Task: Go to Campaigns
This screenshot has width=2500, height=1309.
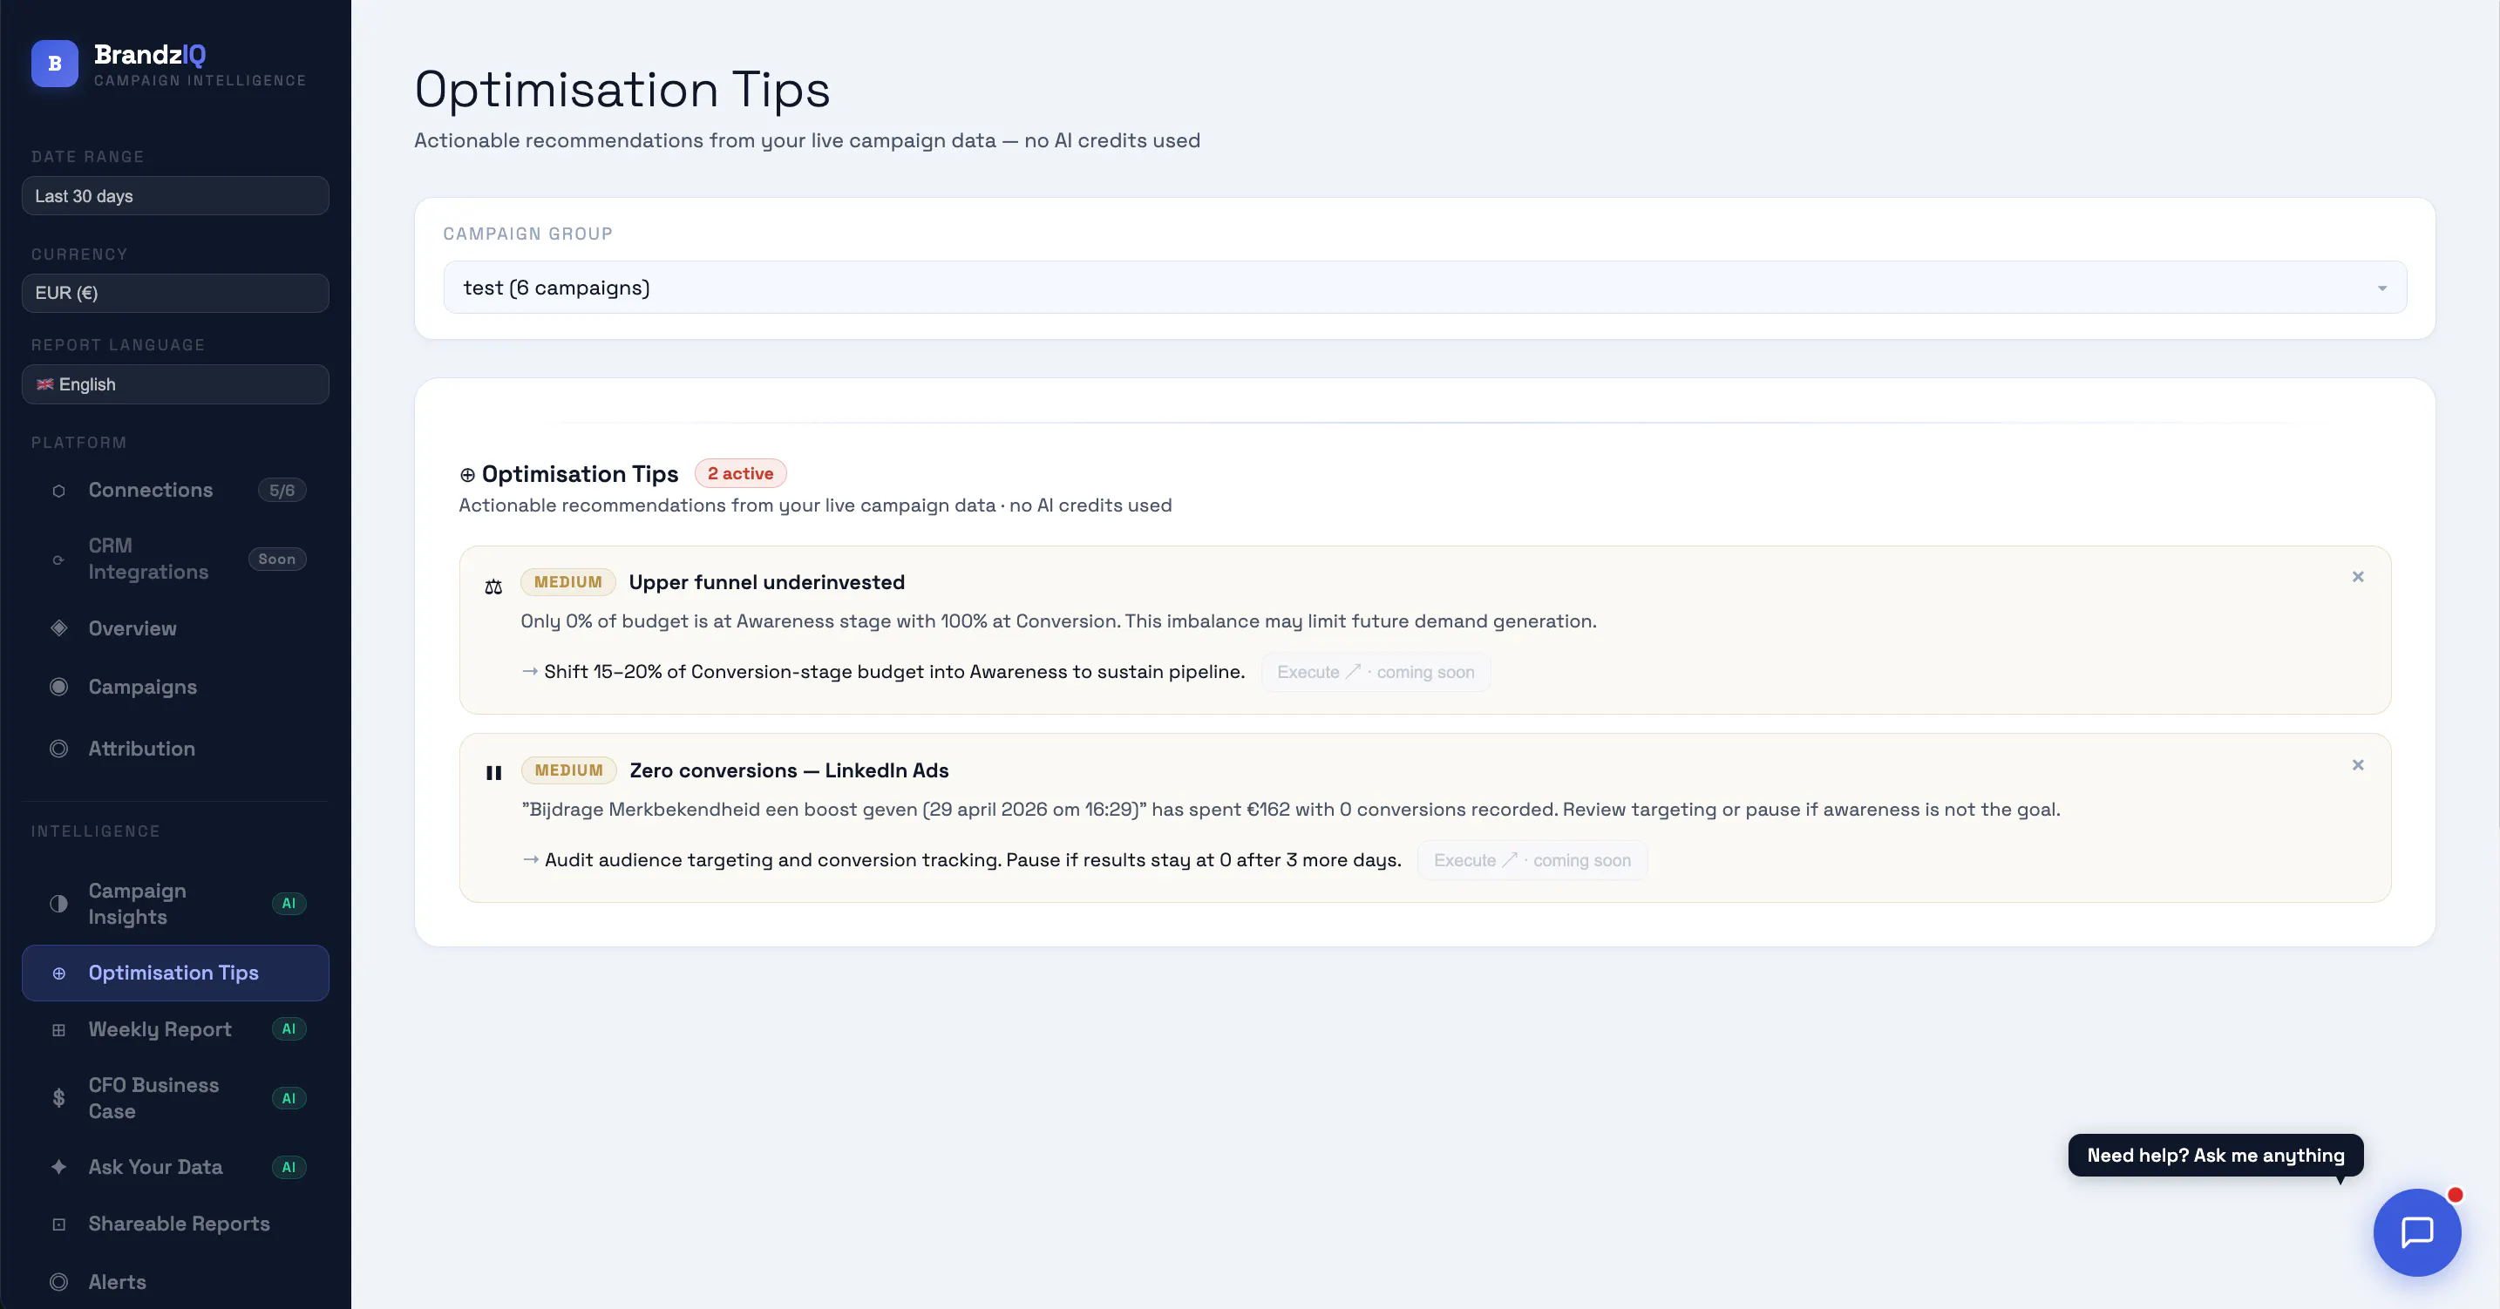Action: tap(174, 687)
